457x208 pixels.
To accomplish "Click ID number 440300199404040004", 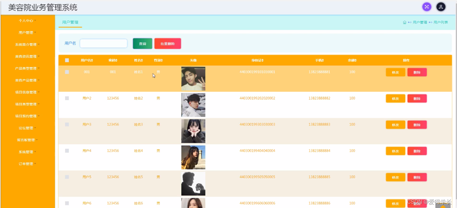I will coord(257,151).
